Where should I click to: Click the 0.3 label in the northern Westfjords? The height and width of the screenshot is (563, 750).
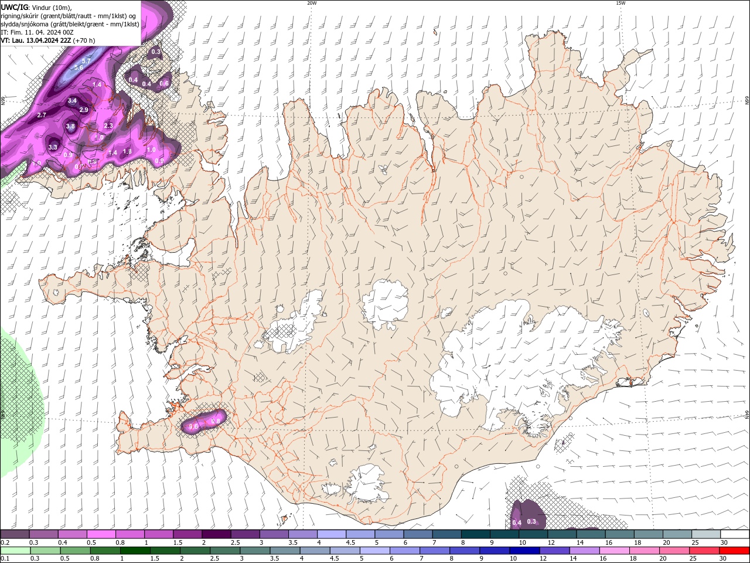[x=156, y=52]
